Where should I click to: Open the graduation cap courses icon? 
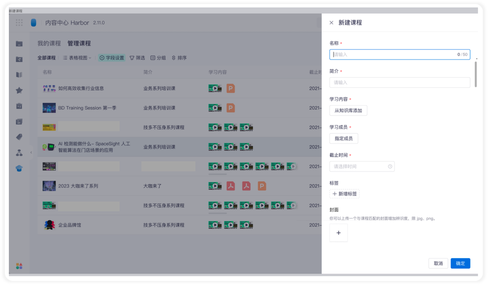pyautogui.click(x=19, y=168)
